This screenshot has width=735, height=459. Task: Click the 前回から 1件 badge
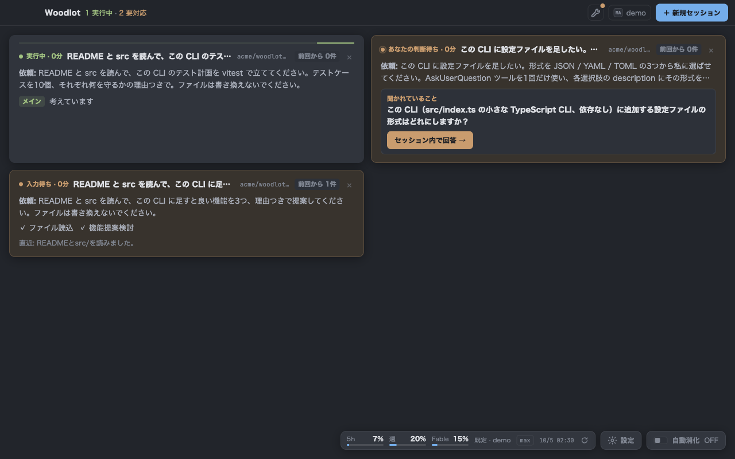click(317, 184)
